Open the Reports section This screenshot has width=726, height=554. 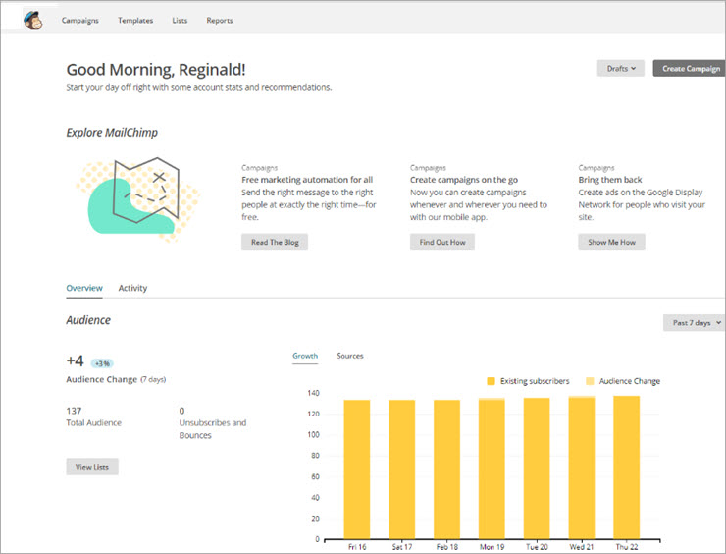[x=220, y=20]
